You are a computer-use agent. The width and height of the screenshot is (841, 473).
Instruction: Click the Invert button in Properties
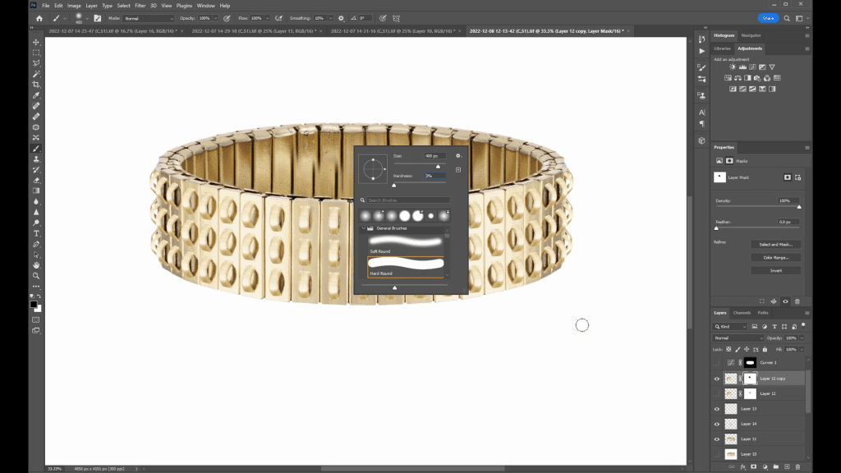tap(775, 271)
